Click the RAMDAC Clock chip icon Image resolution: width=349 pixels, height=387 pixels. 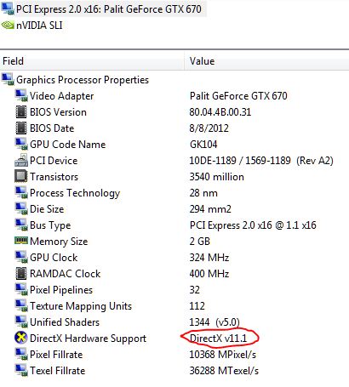pyautogui.click(x=21, y=274)
